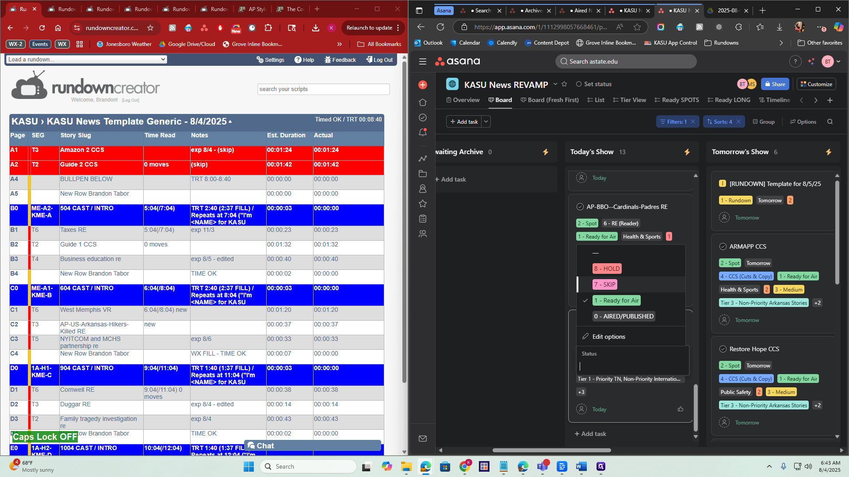
Task: Open the Asana help question mark icon
Action: click(795, 61)
